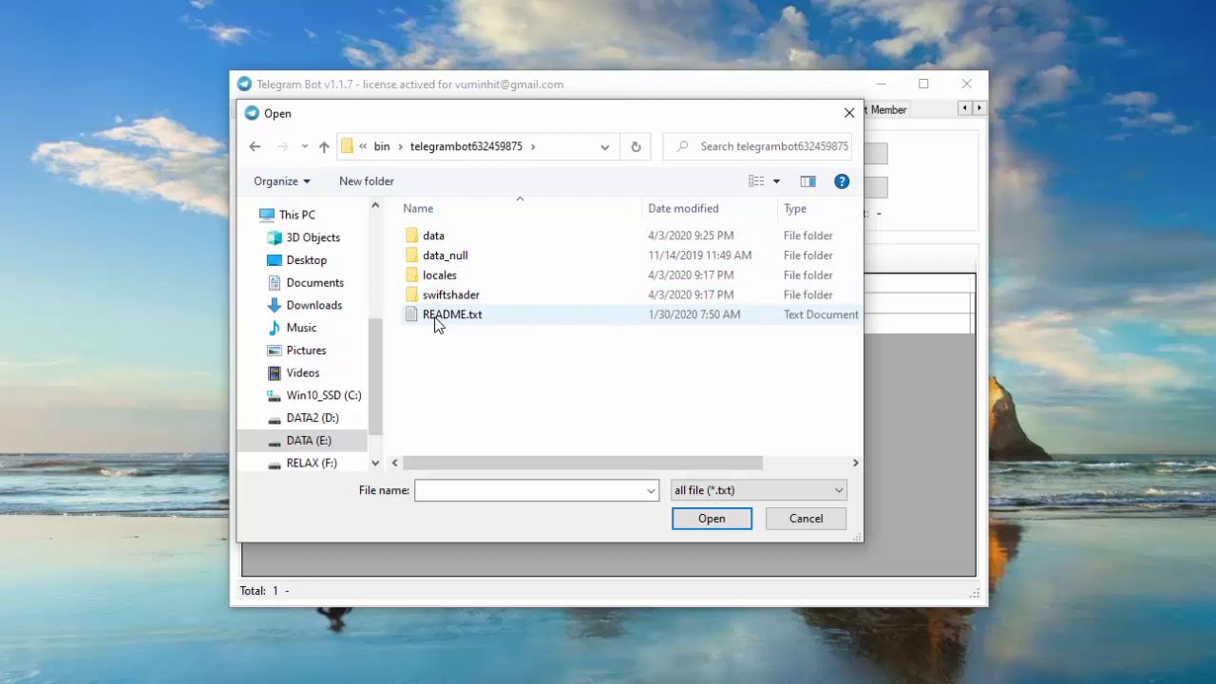Select the README.txt file

pyautogui.click(x=452, y=314)
